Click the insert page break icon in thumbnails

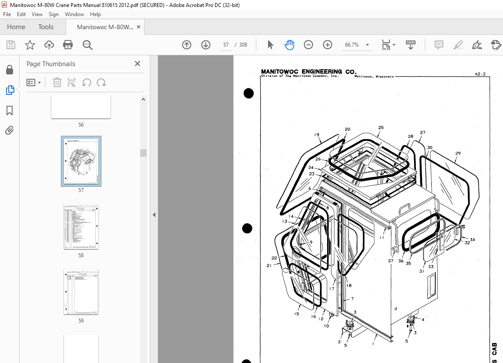point(71,83)
